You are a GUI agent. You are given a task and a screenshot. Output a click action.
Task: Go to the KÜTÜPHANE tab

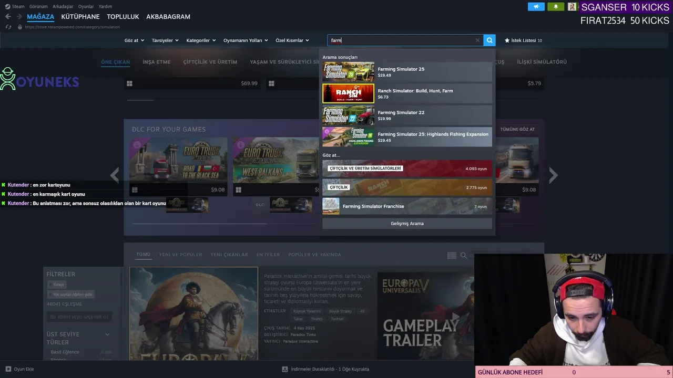click(80, 17)
